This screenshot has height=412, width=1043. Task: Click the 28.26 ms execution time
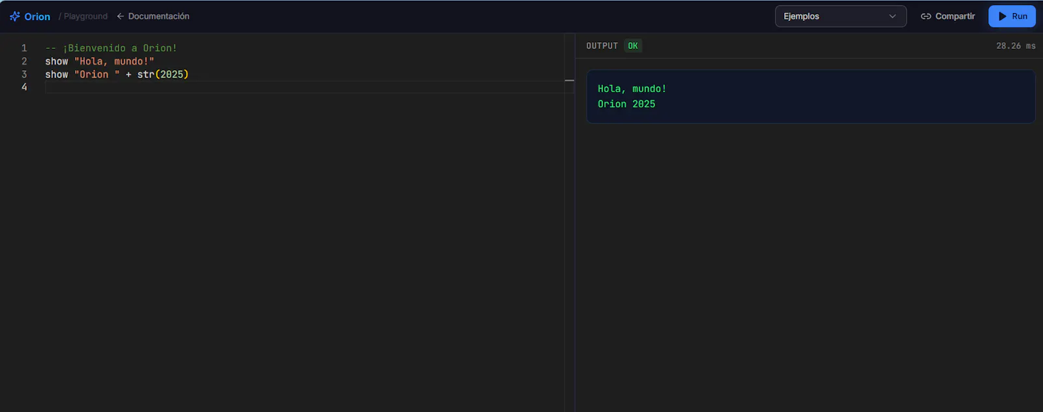(1016, 46)
